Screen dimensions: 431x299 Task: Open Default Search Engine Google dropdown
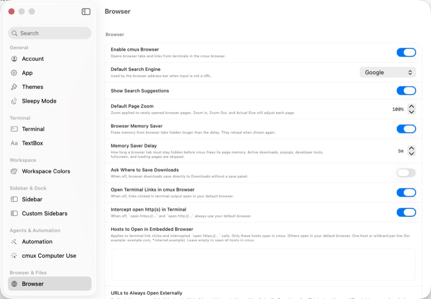(387, 72)
